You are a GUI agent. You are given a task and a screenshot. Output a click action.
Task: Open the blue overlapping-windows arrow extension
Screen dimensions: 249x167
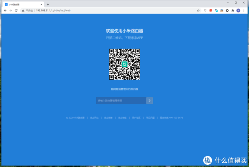(x=216, y=11)
